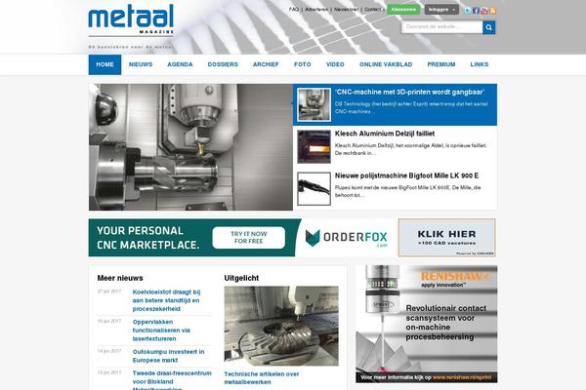Expand the Inloggen dropdown
This screenshot has height=390, width=586.
(x=441, y=10)
